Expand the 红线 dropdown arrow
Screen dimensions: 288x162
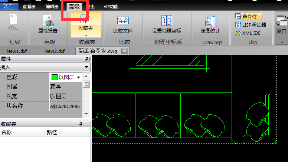point(13,35)
